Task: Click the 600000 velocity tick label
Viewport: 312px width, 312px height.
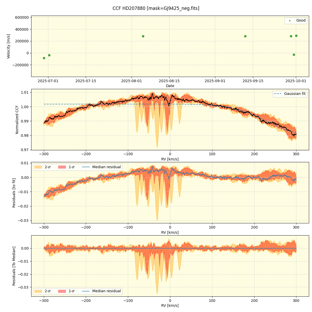Action: pyautogui.click(x=22, y=17)
